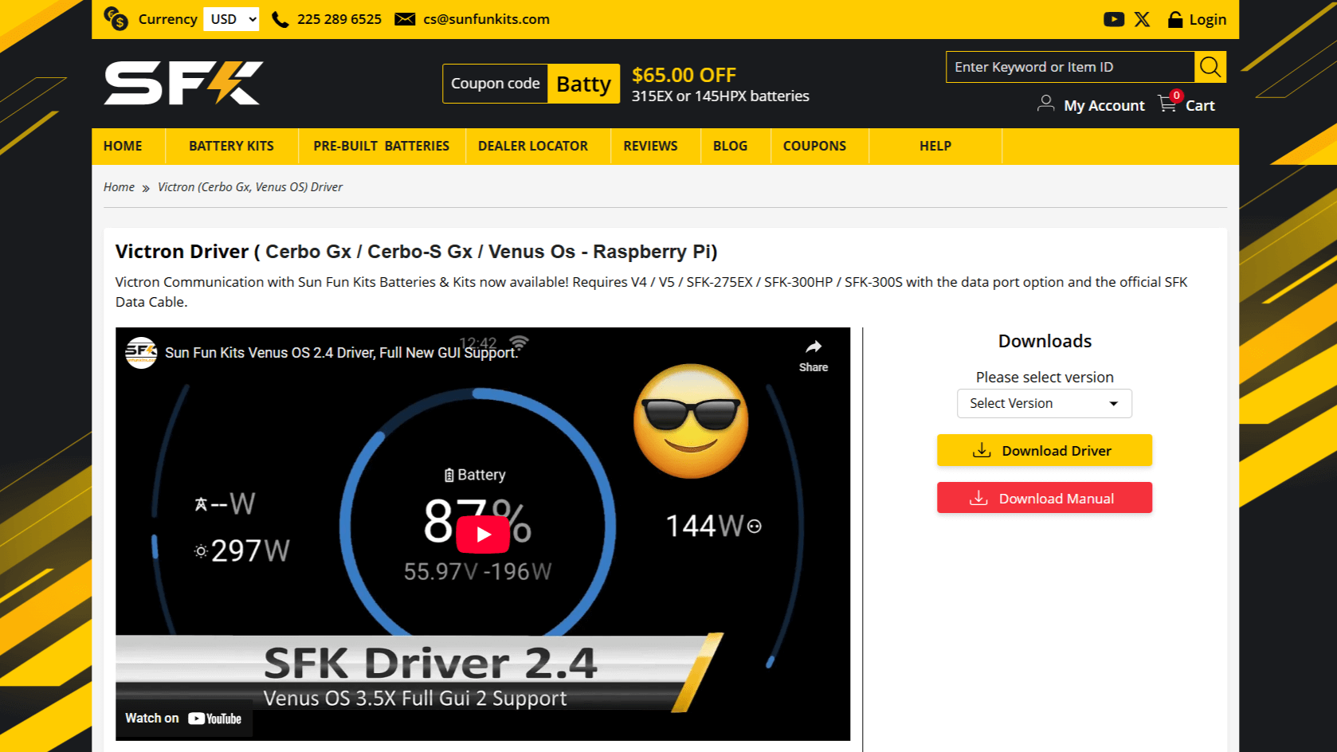The width and height of the screenshot is (1337, 752).
Task: Click the Downloads heading
Action: pos(1045,341)
